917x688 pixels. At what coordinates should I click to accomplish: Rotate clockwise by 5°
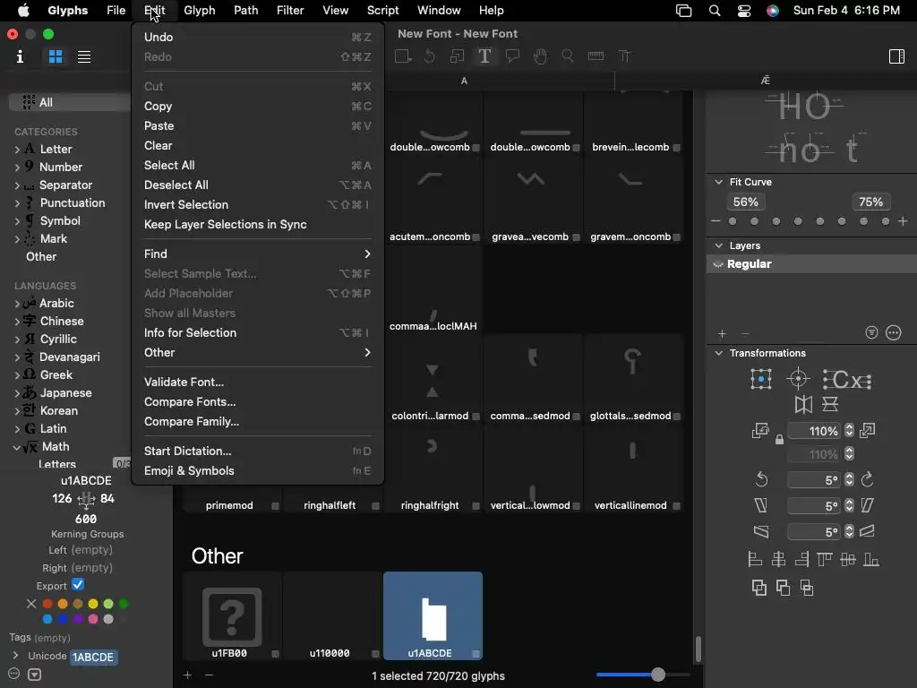click(867, 480)
